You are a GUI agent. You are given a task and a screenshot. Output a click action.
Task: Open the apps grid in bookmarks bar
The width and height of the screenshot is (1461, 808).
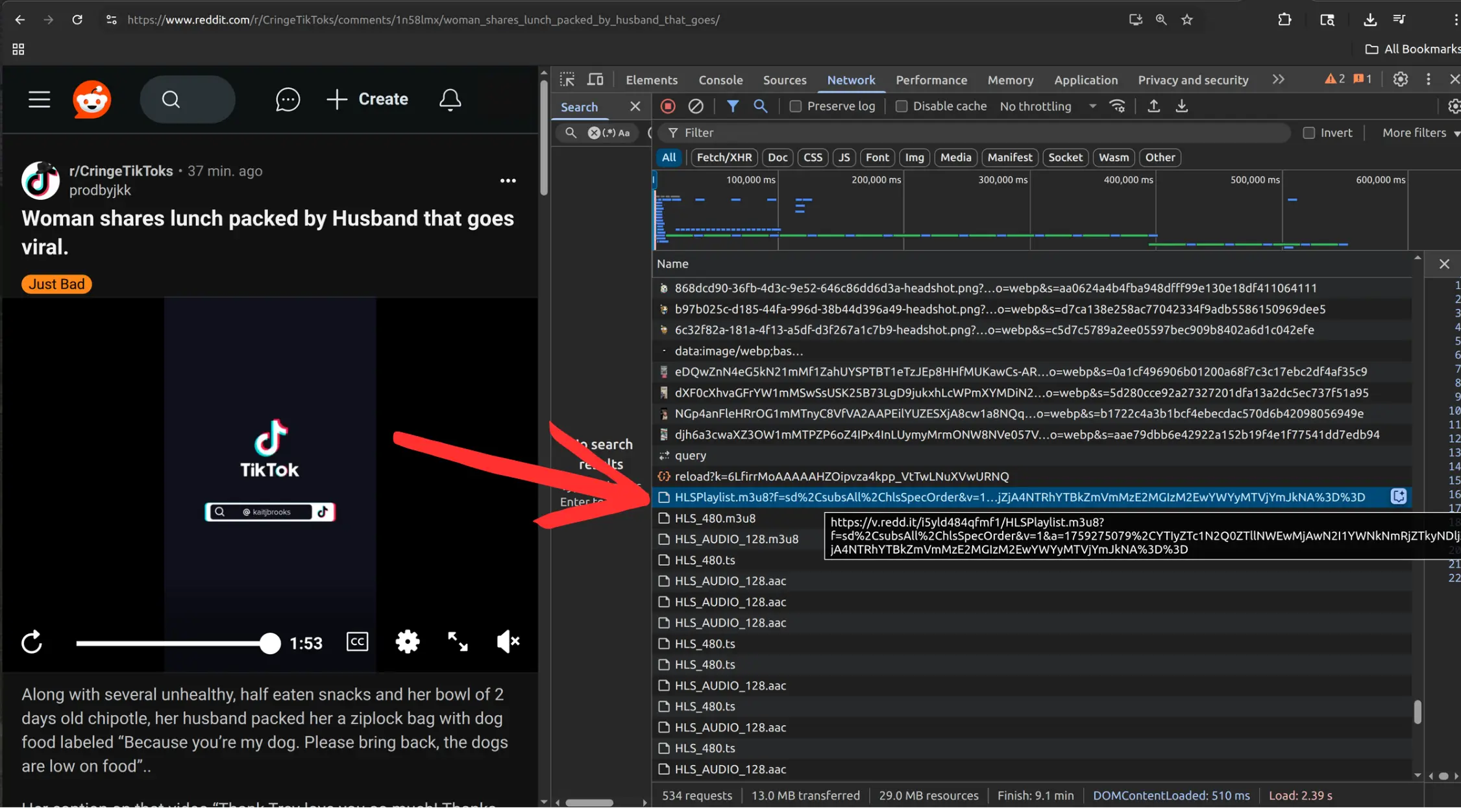tap(18, 49)
